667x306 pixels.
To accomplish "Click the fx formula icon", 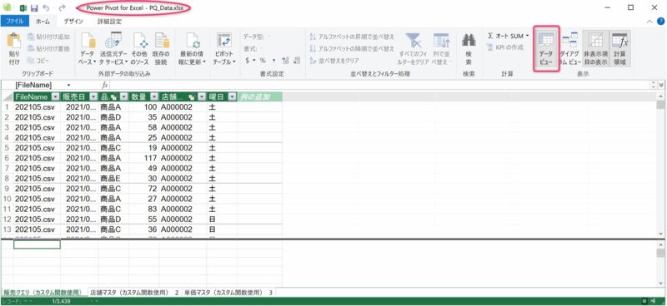I will 105,85.
